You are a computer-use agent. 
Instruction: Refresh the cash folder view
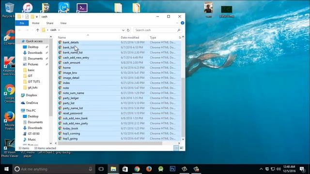click(128, 30)
